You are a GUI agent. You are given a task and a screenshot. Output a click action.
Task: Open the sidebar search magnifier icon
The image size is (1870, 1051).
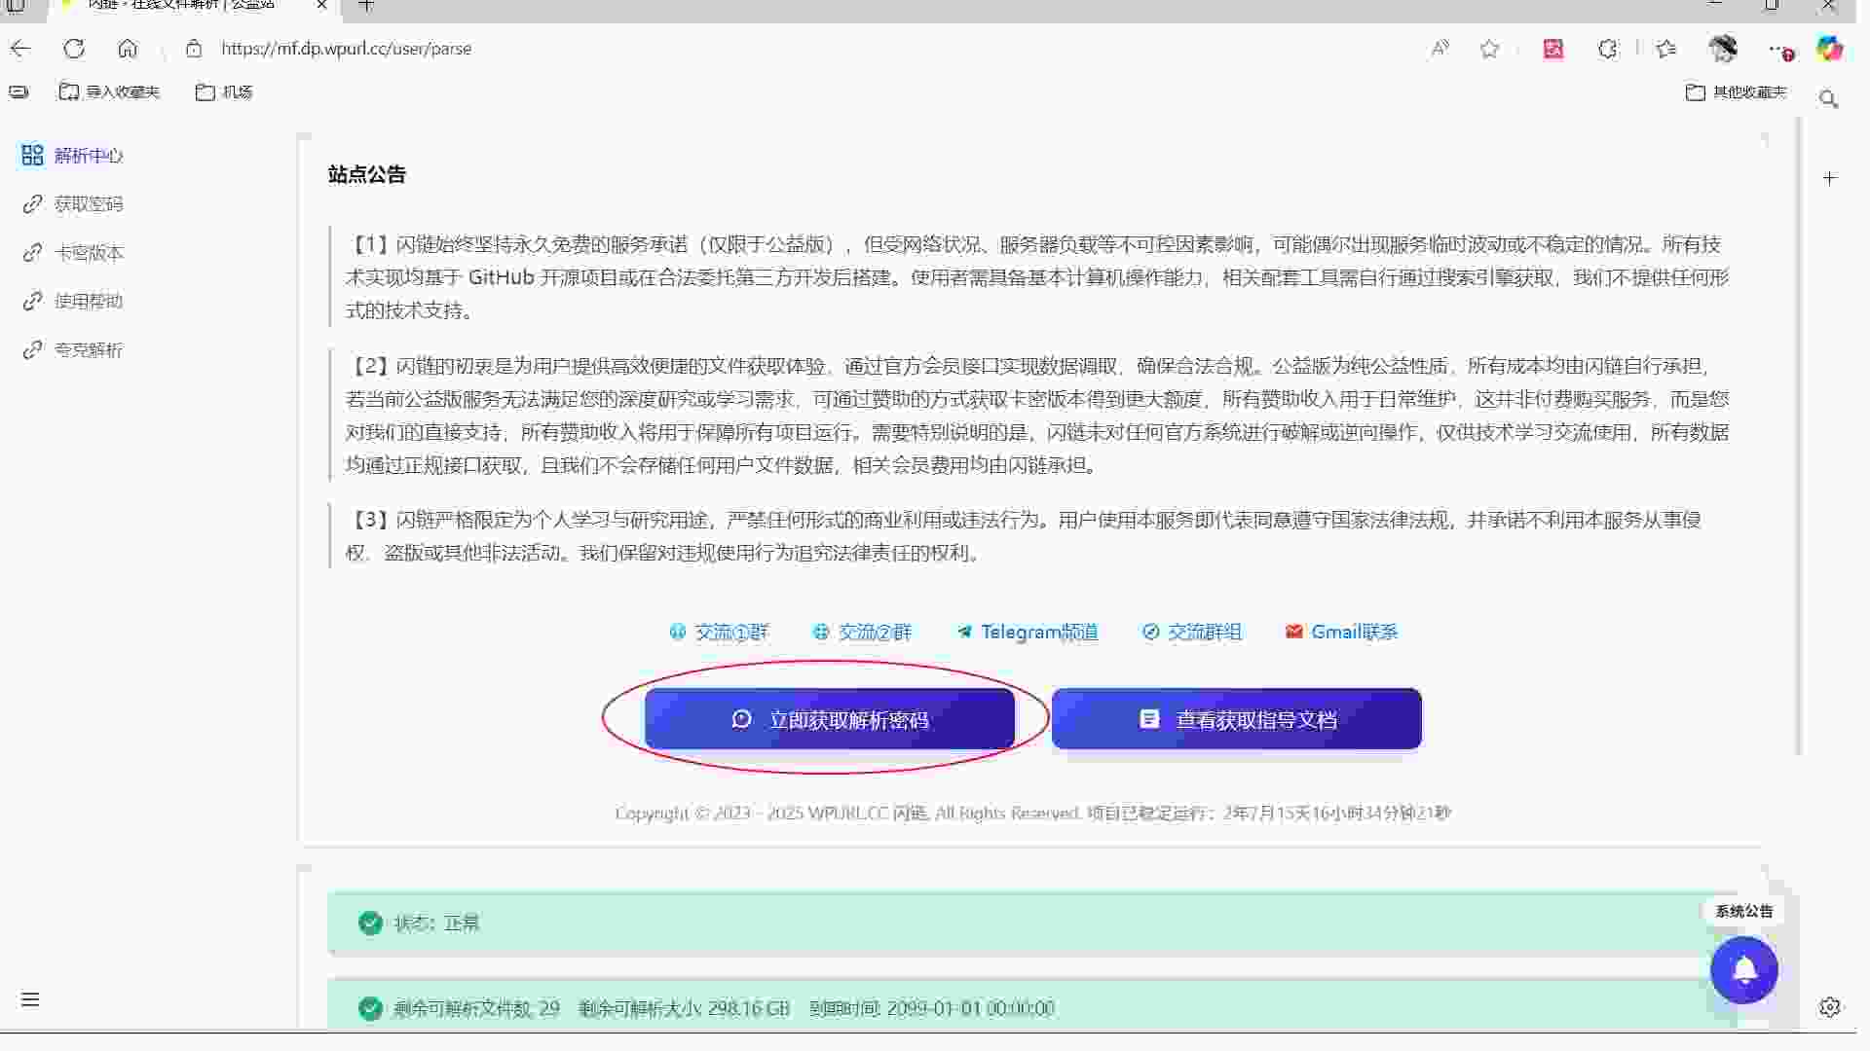click(1828, 99)
